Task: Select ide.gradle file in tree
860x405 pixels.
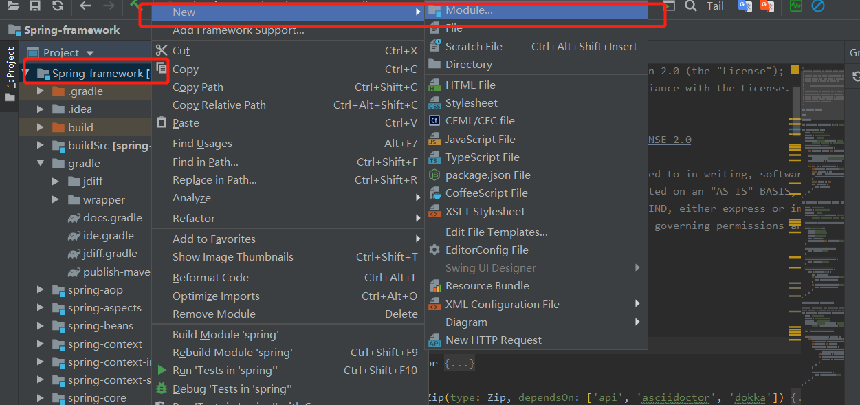Action: (x=101, y=236)
